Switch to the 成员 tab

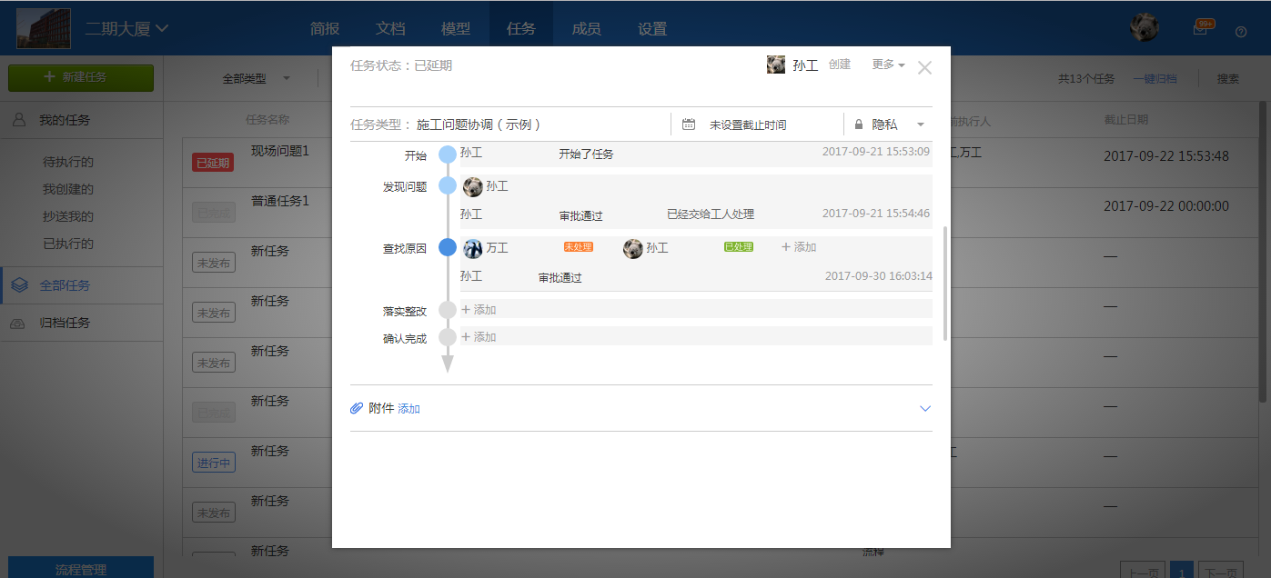click(x=586, y=28)
